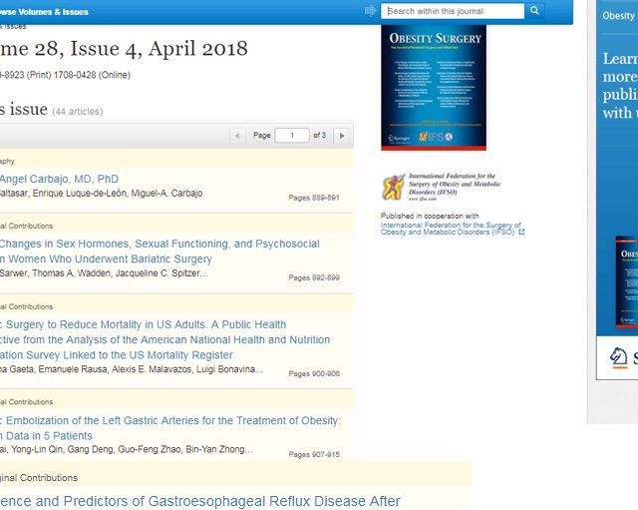The height and width of the screenshot is (510, 638).
Task: Open the 'Angel Carbajo, MD, PhD' article
Action: pos(60,179)
